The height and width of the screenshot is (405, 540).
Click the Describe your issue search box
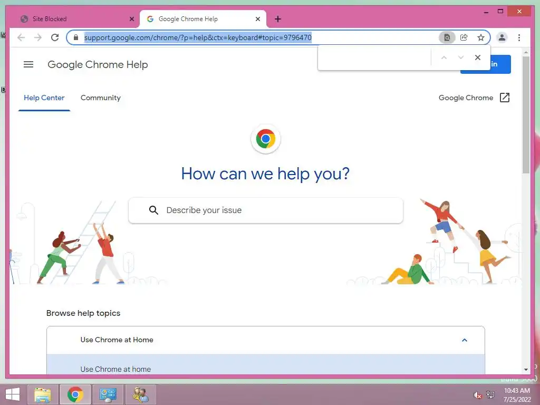(266, 210)
